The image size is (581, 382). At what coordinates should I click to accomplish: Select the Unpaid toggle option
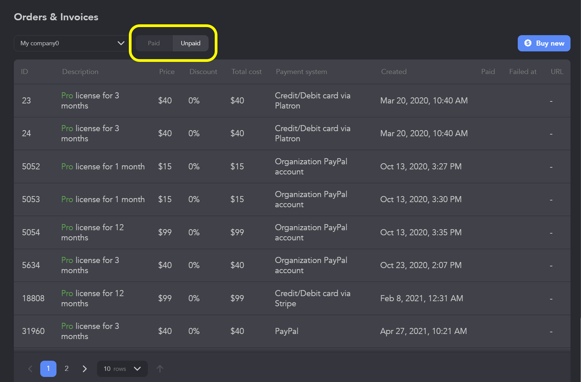pos(190,43)
